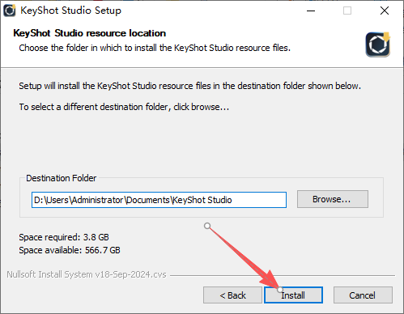
Task: Click the "KeyShot Studio resource location" heading
Action: click(x=90, y=33)
